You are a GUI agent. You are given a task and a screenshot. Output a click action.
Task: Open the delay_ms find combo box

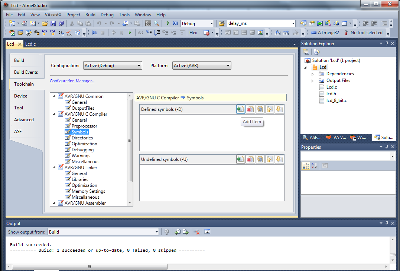pos(261,23)
